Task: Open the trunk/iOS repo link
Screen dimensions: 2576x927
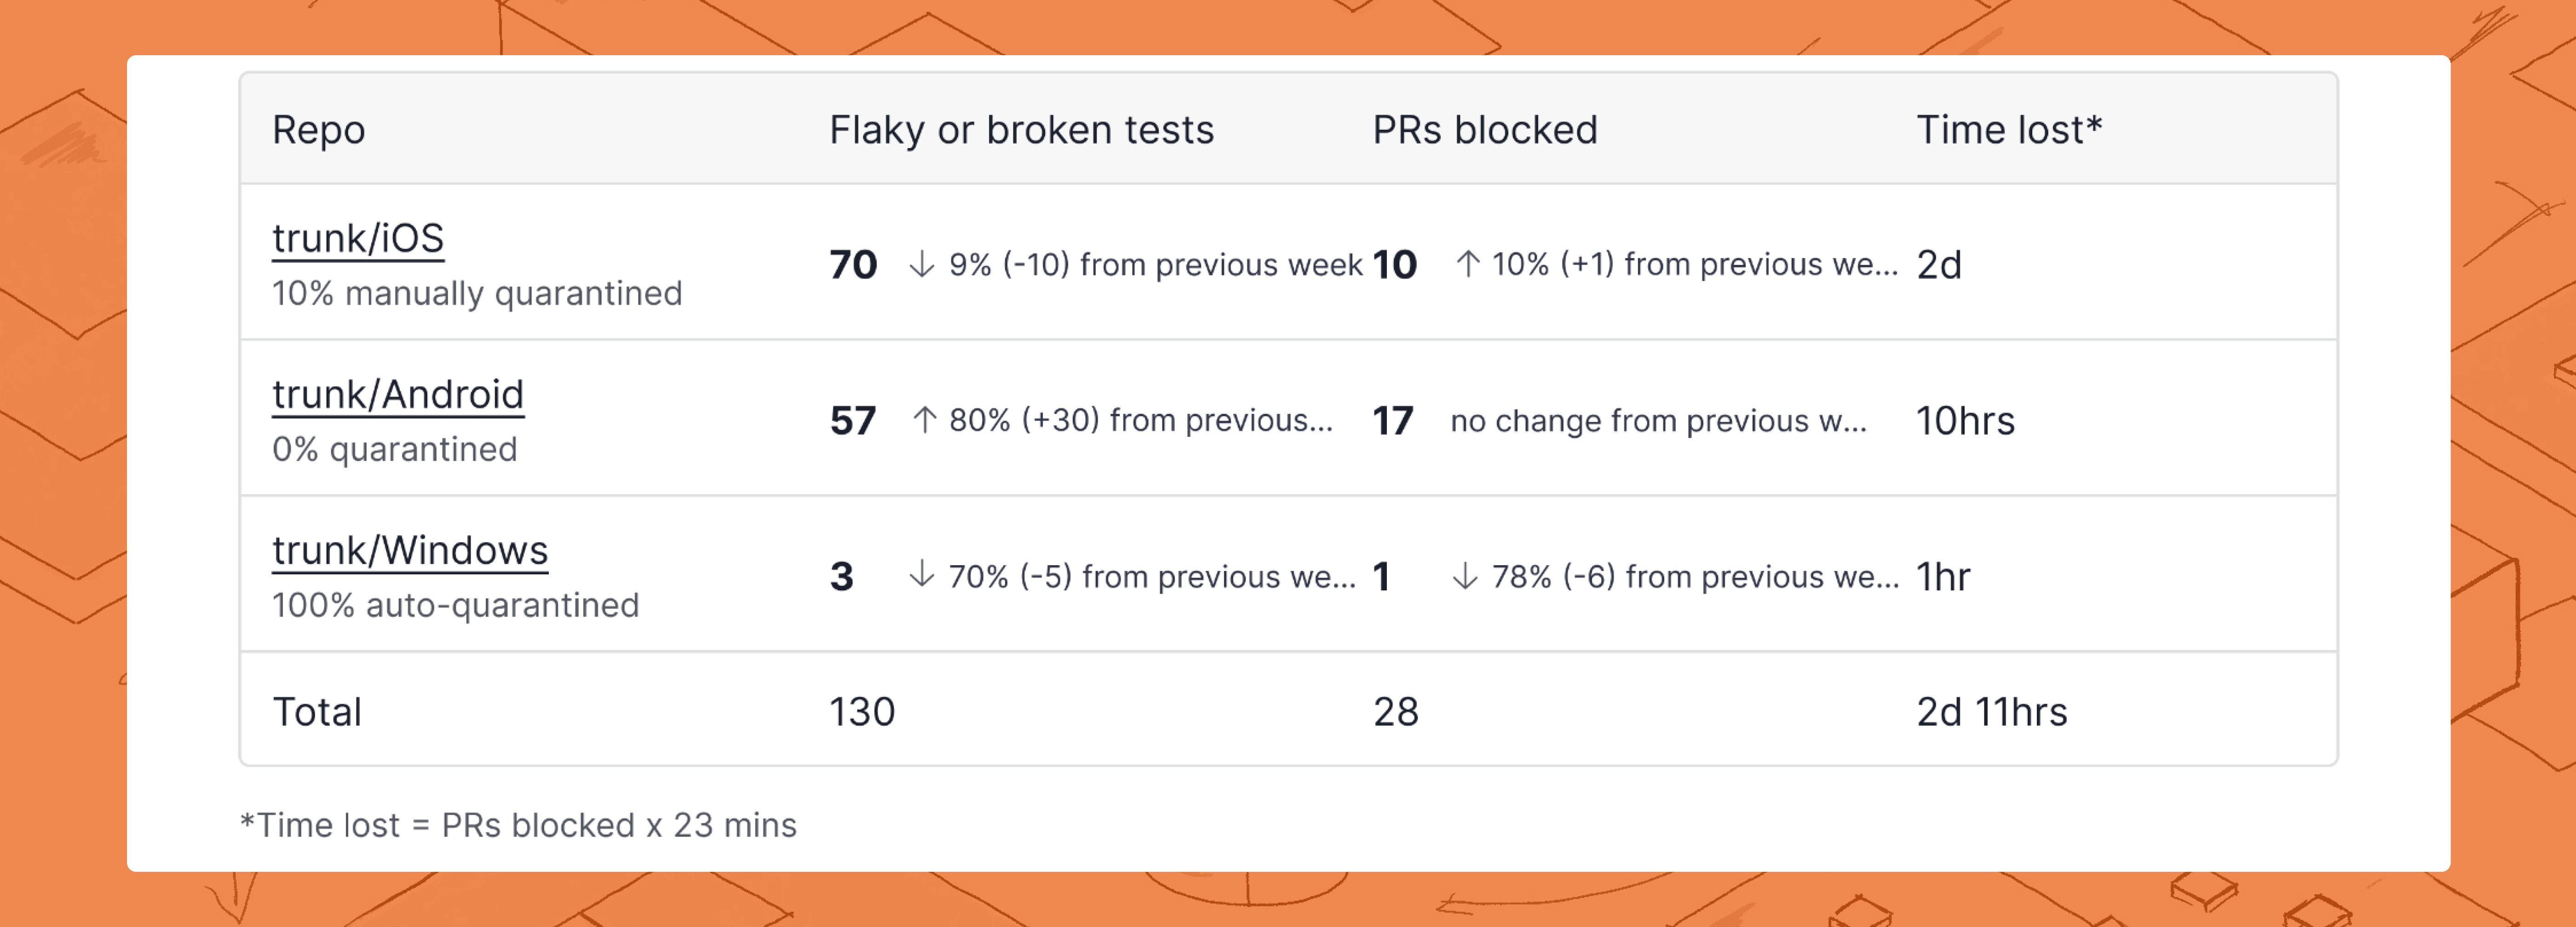Action: [358, 239]
